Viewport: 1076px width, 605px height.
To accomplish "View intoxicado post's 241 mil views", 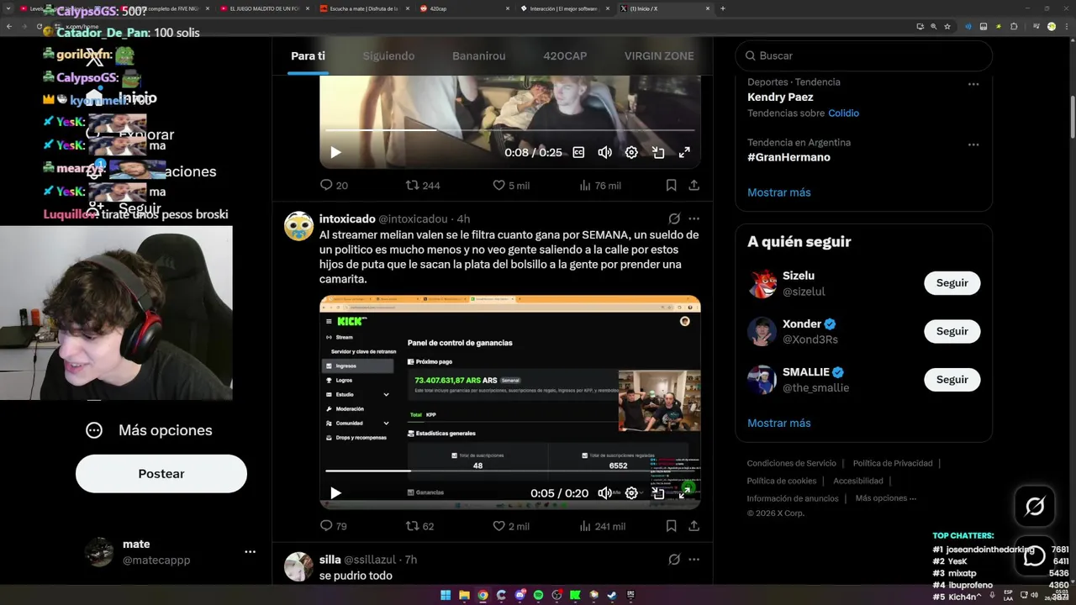I will coord(603,526).
